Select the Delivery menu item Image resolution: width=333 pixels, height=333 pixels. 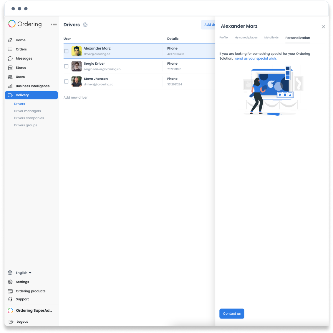(31, 95)
